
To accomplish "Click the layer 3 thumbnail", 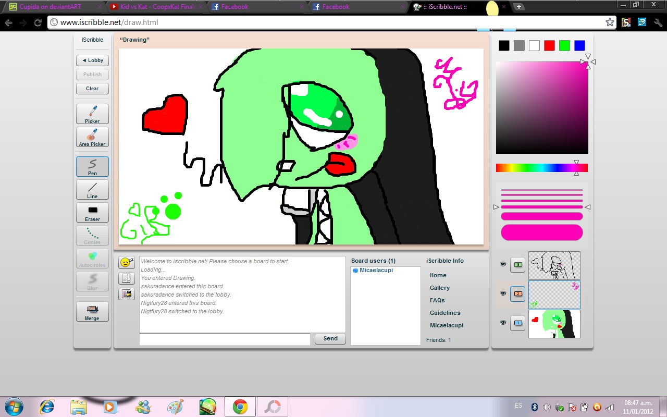I will pyautogui.click(x=554, y=265).
